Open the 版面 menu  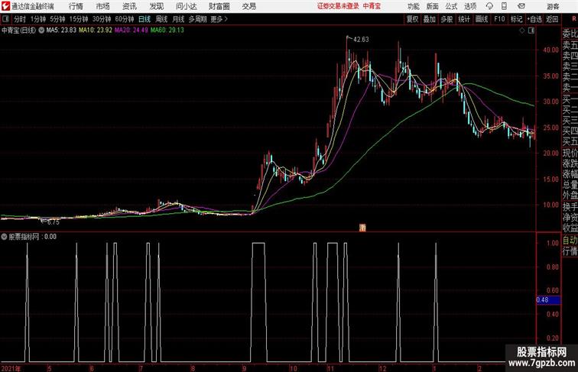pyautogui.click(x=433, y=6)
